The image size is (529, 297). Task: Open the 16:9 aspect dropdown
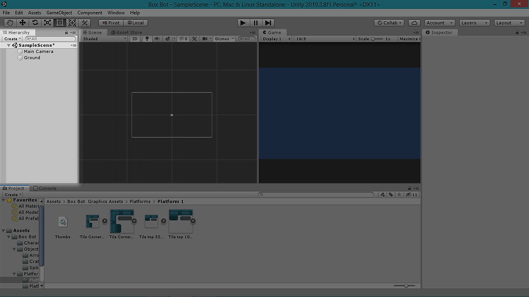325,39
